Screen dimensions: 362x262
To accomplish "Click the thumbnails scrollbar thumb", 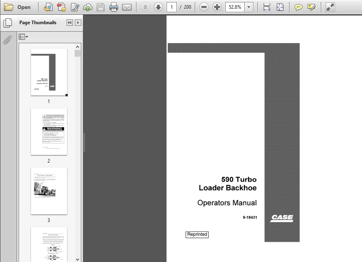I will [78, 54].
